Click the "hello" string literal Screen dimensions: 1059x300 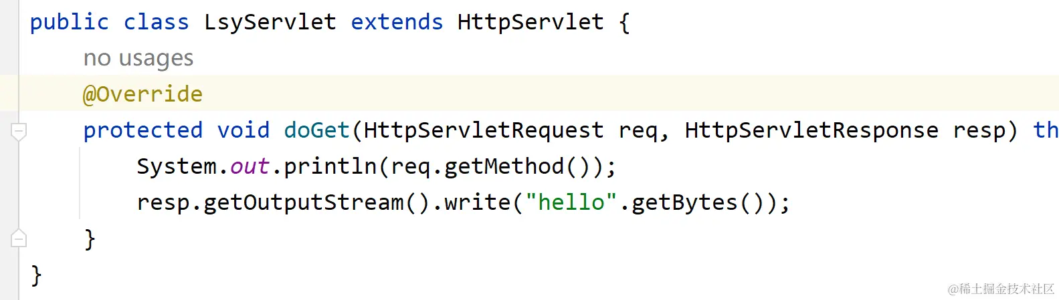point(571,202)
